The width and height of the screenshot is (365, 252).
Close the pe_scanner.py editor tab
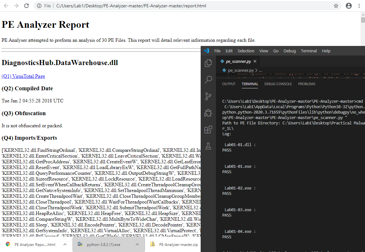pos(255,61)
